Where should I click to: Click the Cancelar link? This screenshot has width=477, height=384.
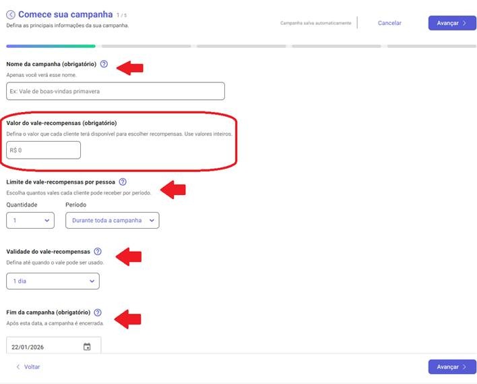pyautogui.click(x=389, y=23)
